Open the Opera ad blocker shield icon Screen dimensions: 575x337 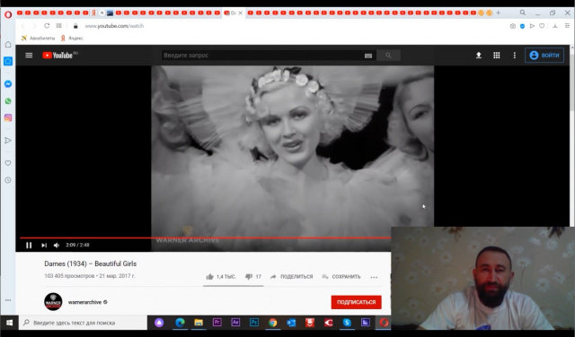(x=523, y=26)
